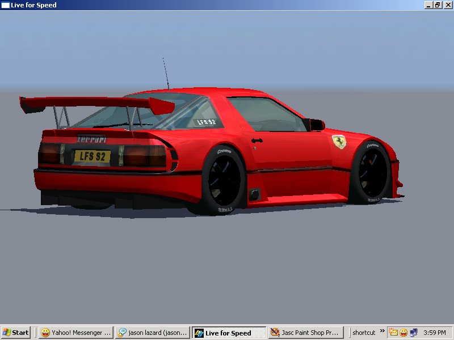Open the Windows Start menu

pos(16,333)
